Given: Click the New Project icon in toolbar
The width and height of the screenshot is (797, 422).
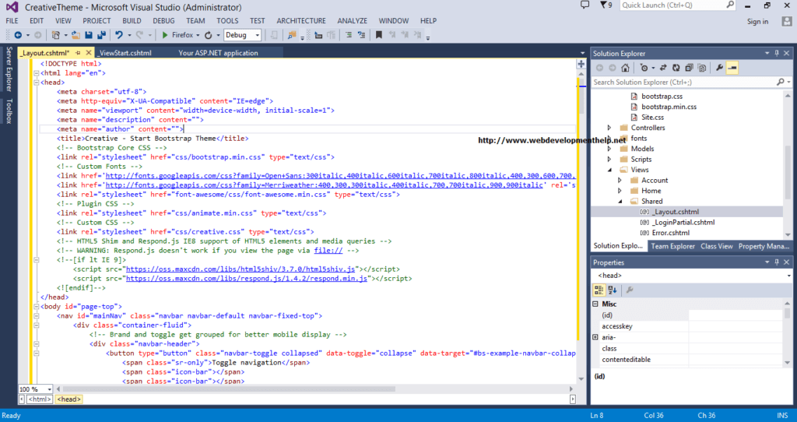Looking at the screenshot, I should pyautogui.click(x=56, y=35).
